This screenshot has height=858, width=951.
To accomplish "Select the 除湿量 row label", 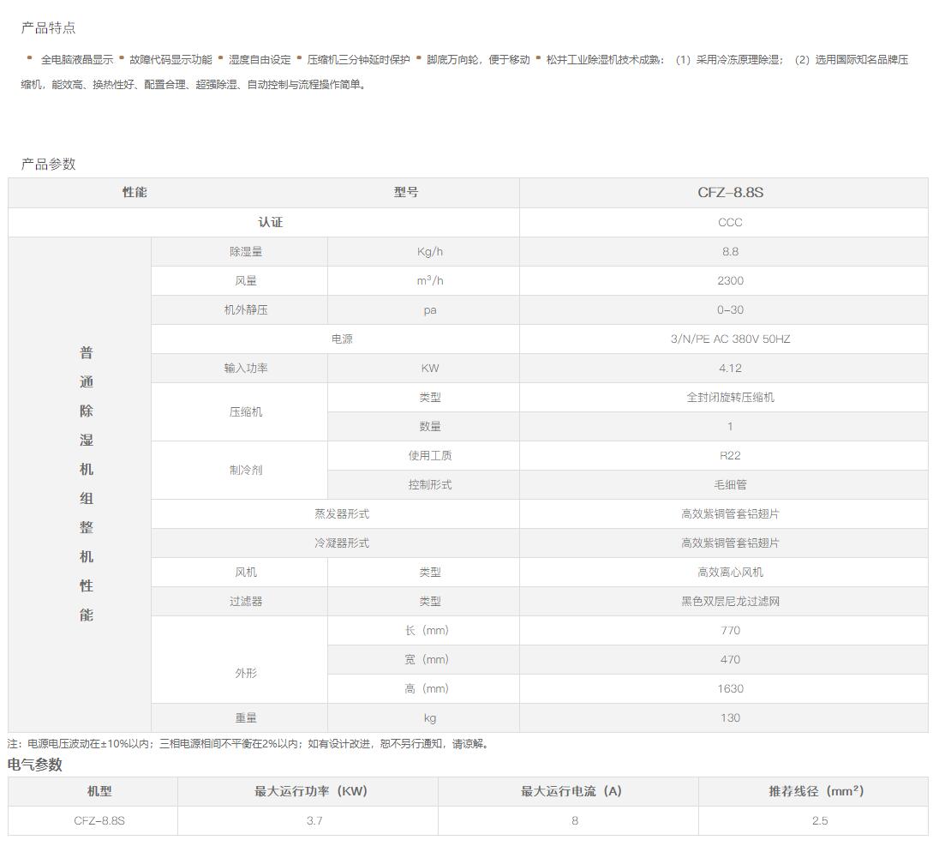I will [x=246, y=251].
